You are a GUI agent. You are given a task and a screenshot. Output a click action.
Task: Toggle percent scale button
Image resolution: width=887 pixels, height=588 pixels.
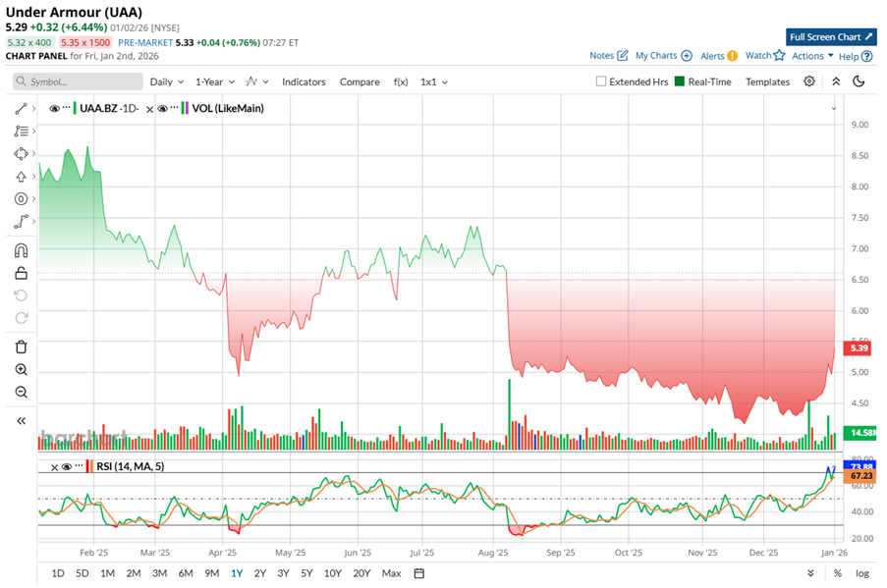[x=837, y=573]
